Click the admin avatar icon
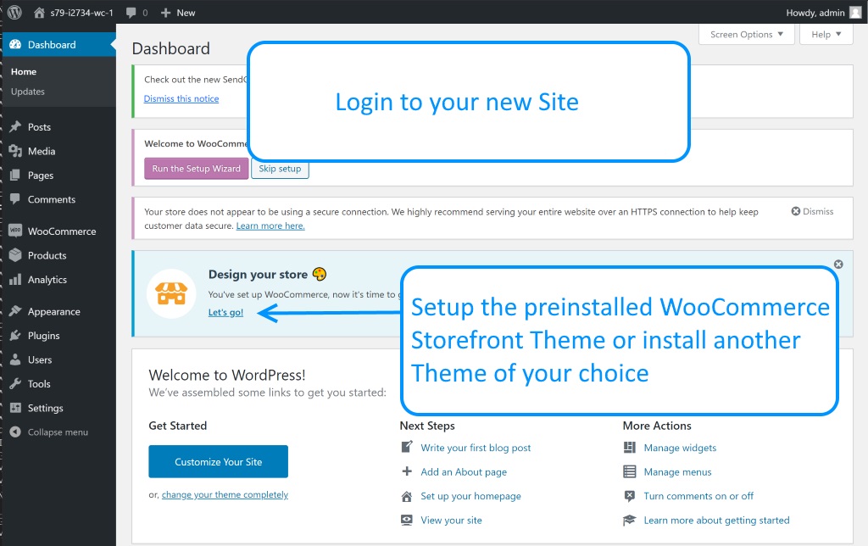Screen dimensions: 868x546 click(x=855, y=12)
